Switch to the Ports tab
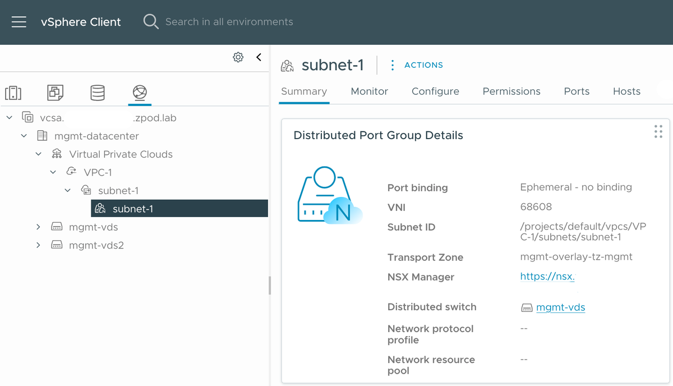The width and height of the screenshot is (673, 386). (577, 91)
